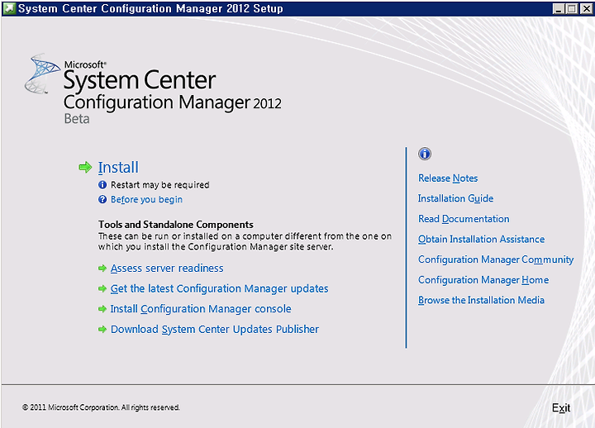Click the arrow beside Get the latest updates
The height and width of the screenshot is (428, 595).
[102, 288]
